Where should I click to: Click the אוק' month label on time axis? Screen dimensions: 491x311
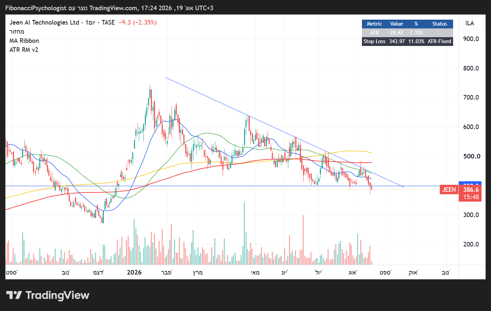pos(413,272)
